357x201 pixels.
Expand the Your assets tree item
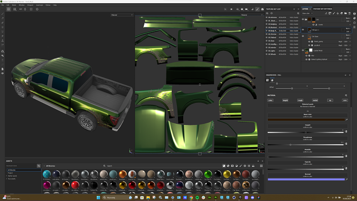pyautogui.click(x=6, y=178)
